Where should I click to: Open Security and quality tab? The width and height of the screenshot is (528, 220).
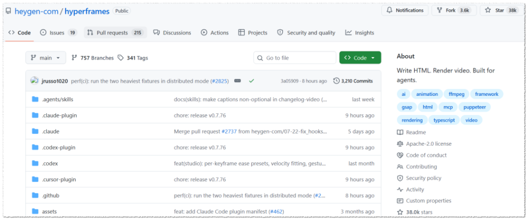[x=306, y=32]
